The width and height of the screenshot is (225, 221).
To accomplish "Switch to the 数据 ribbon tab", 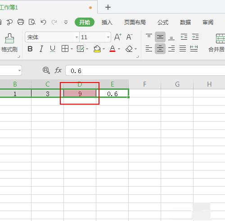I will tap(185, 23).
